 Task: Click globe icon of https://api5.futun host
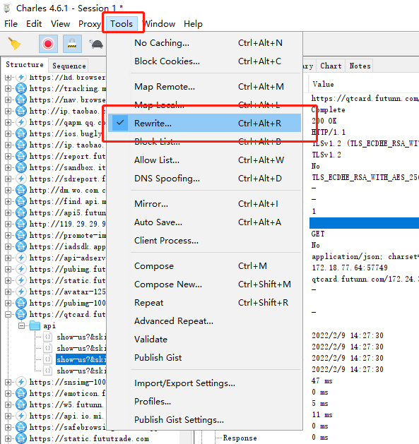click(x=21, y=212)
